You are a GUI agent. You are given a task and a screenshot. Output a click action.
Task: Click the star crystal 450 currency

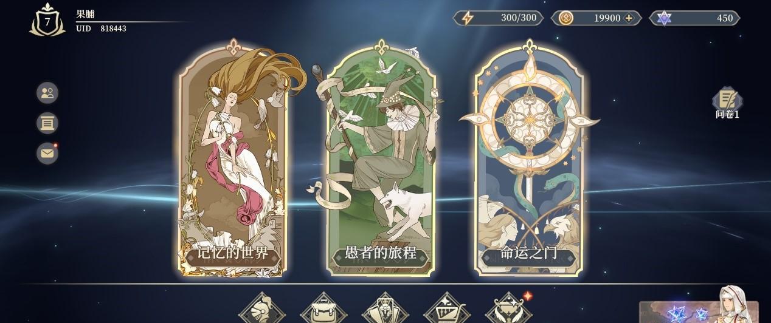coord(694,18)
